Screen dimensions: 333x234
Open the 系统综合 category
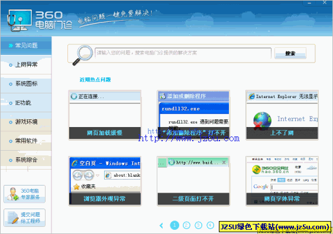pyautogui.click(x=26, y=160)
